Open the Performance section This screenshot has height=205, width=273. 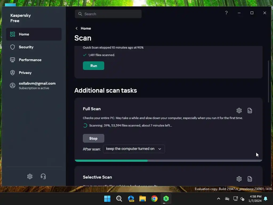(34, 60)
